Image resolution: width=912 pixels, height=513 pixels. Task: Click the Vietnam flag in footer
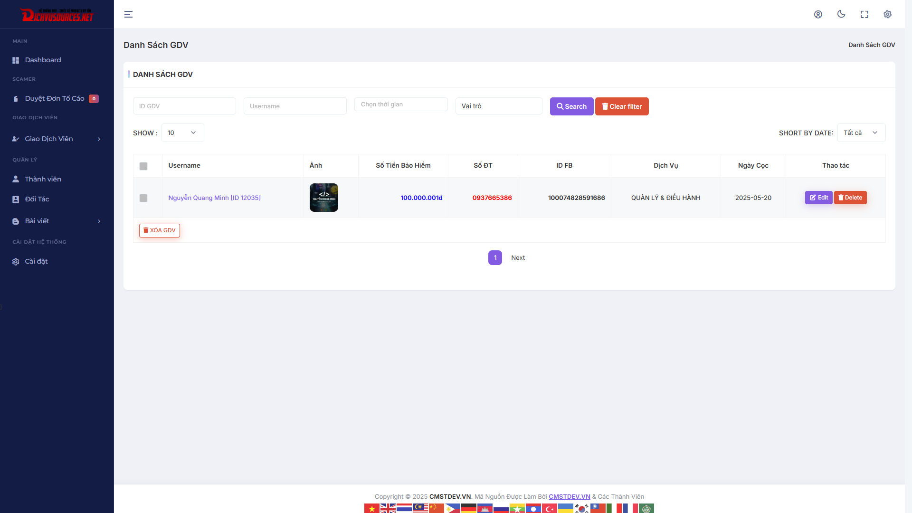371,509
